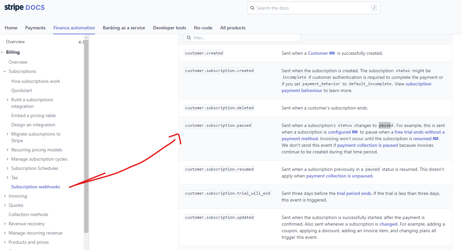Open the trial period ends link
Viewport: 462px width, 250px height.
pyautogui.click(x=354, y=193)
